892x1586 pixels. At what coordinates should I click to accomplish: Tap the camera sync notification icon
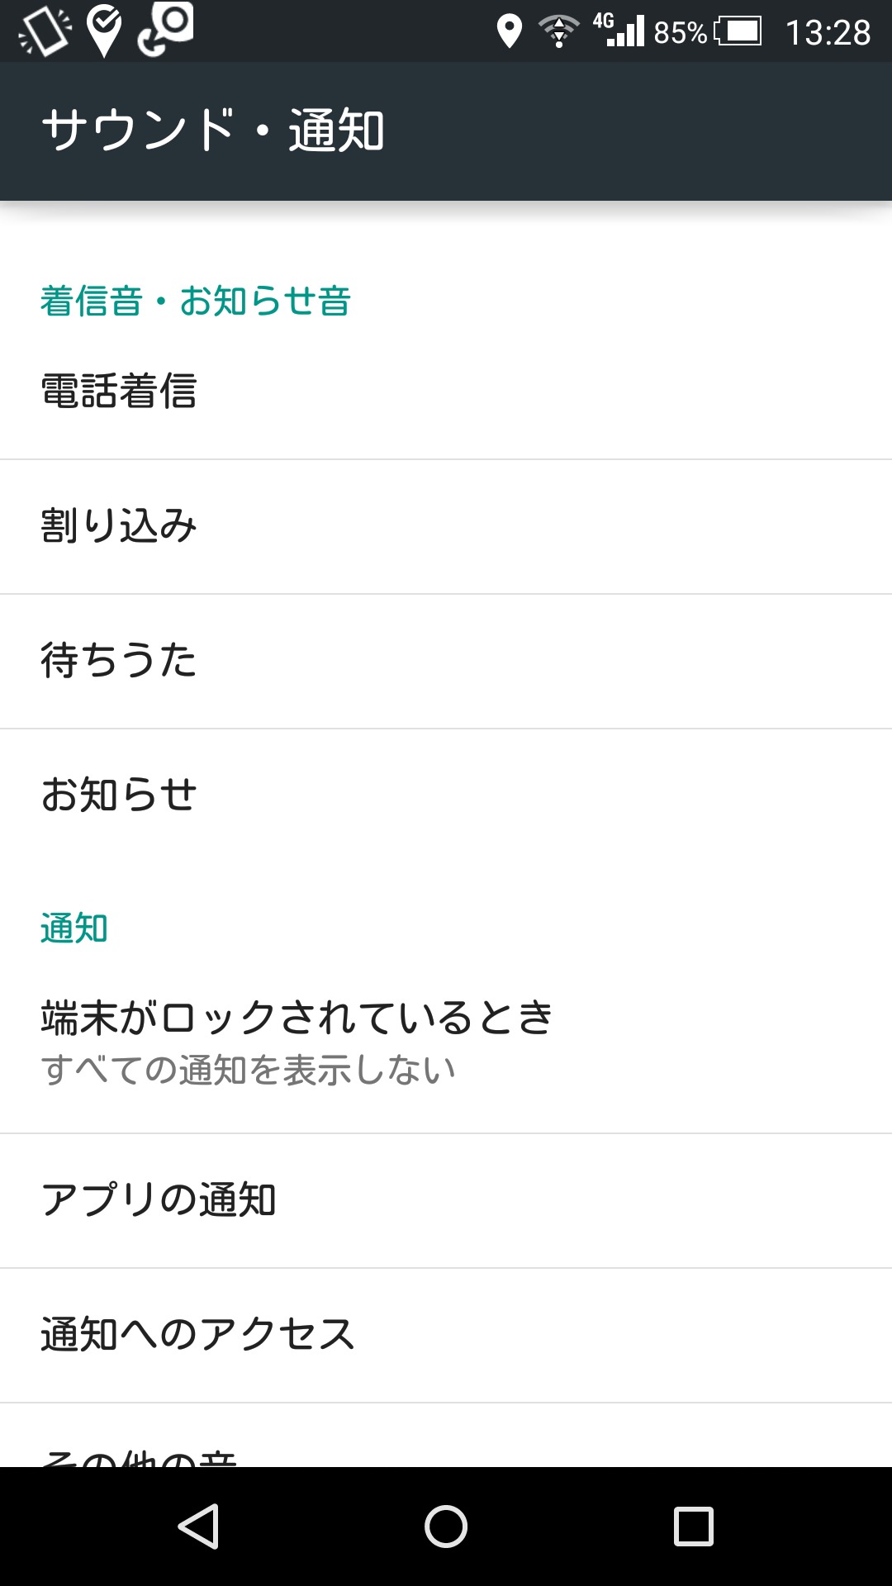point(166,29)
